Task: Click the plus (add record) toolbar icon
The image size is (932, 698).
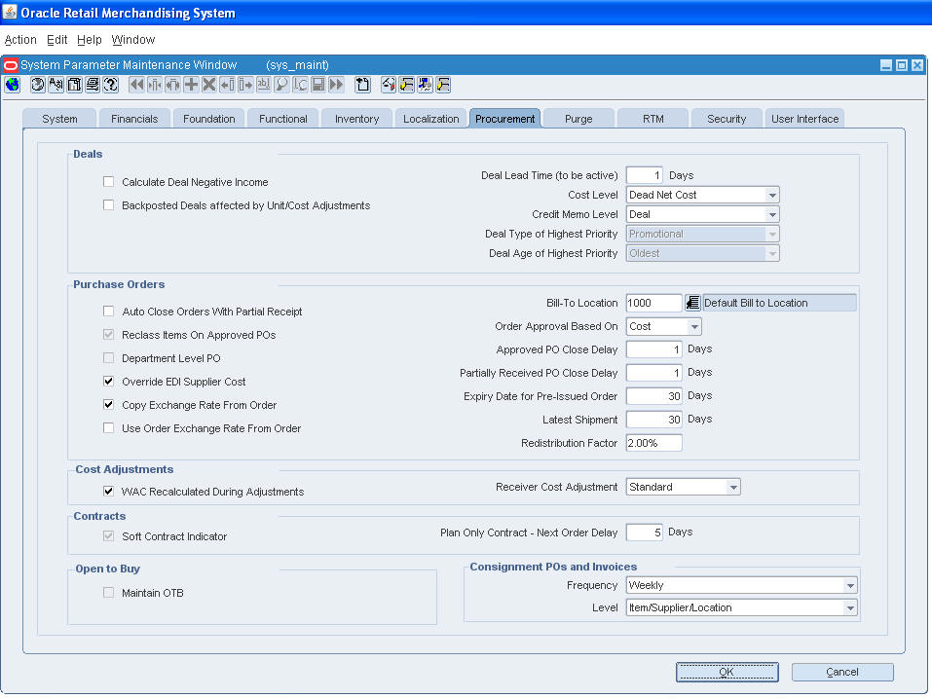Action: (x=191, y=85)
